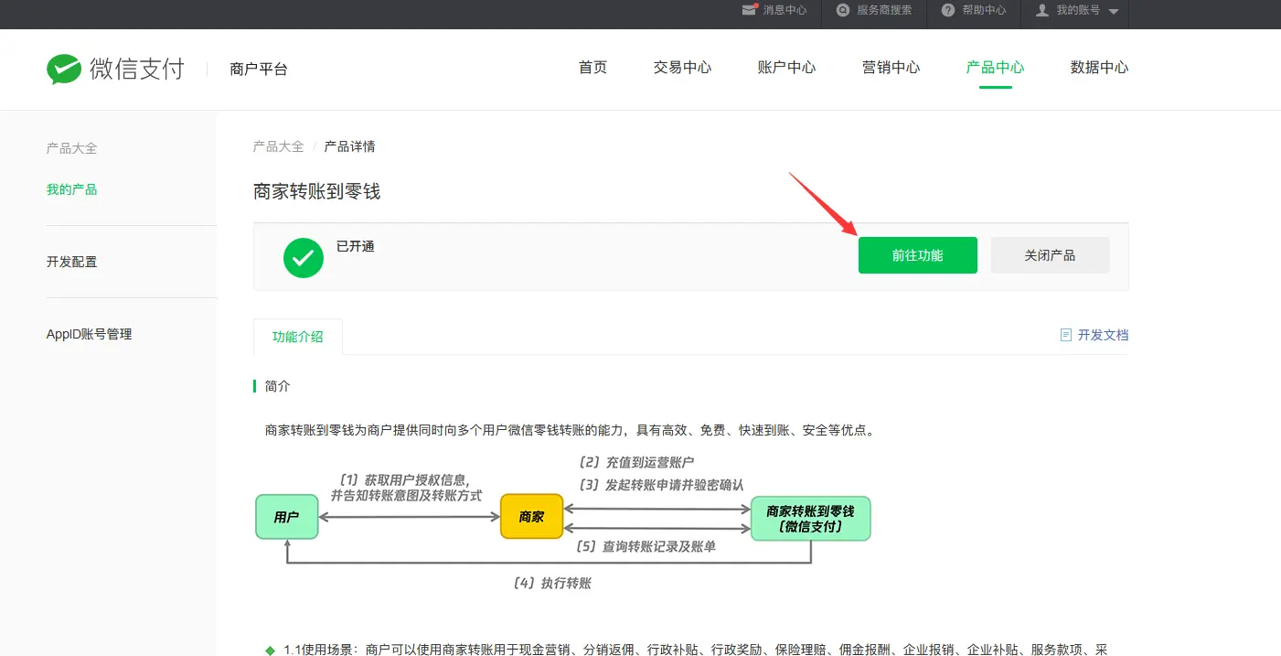Select 产品大全 in the left sidebar
Image resolution: width=1281 pixels, height=656 pixels.
[71, 148]
